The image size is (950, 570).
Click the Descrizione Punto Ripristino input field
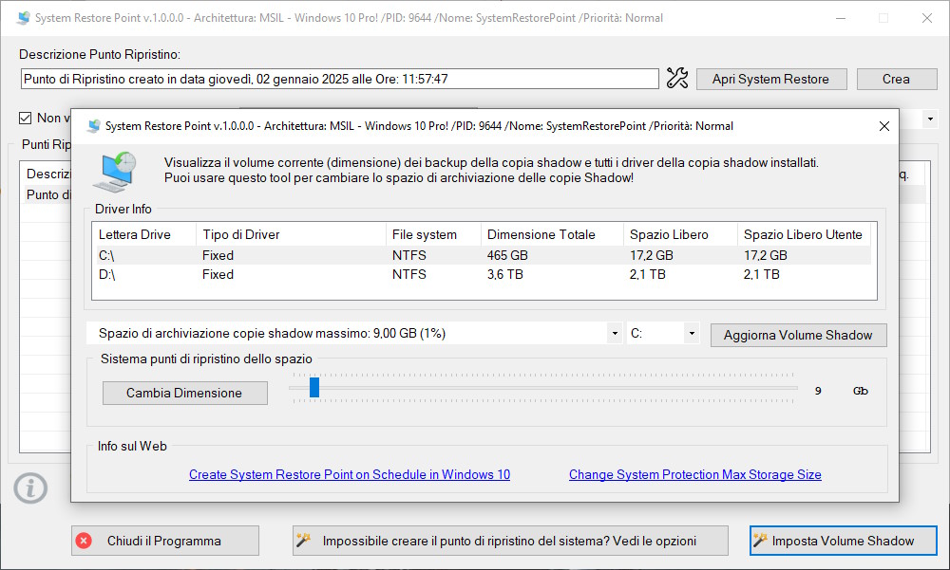[x=340, y=79]
